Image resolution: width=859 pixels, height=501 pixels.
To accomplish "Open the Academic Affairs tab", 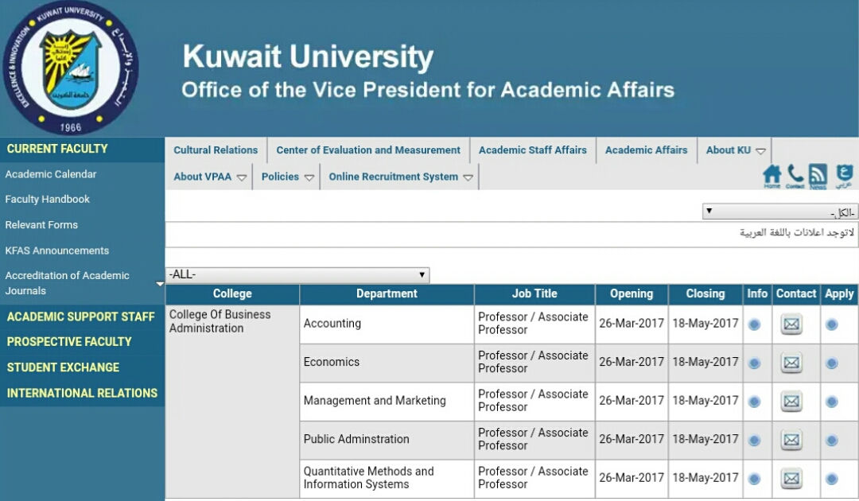I will click(646, 150).
